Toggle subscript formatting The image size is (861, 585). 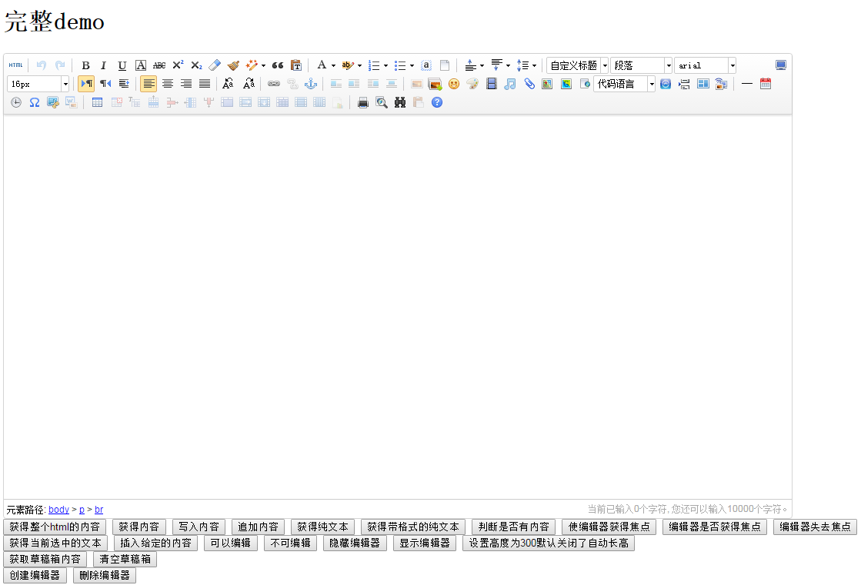(x=196, y=65)
